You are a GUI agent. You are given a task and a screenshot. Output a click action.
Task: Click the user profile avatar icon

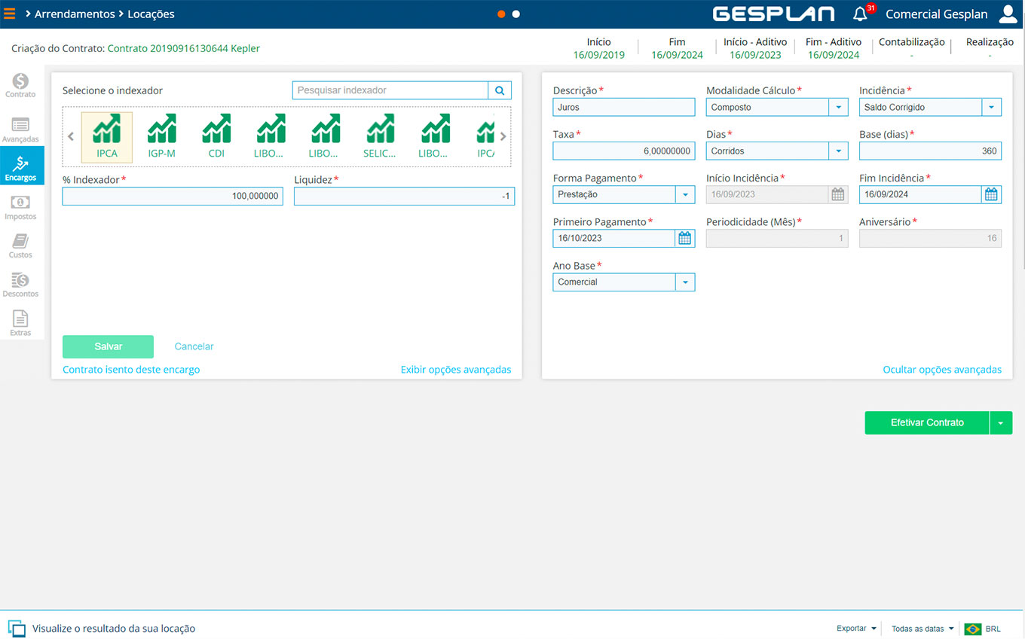tap(1008, 14)
